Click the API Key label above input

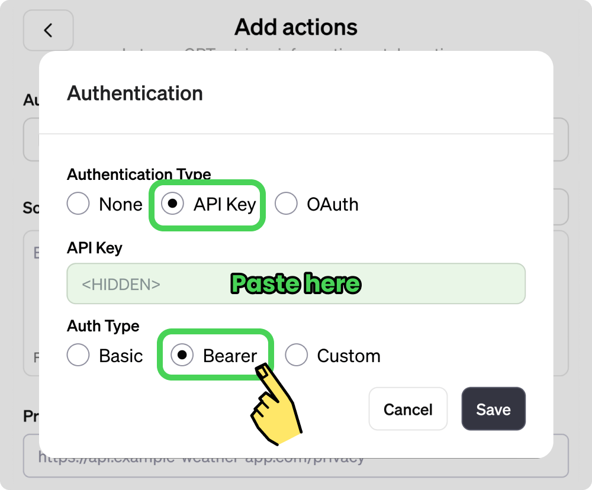point(95,248)
